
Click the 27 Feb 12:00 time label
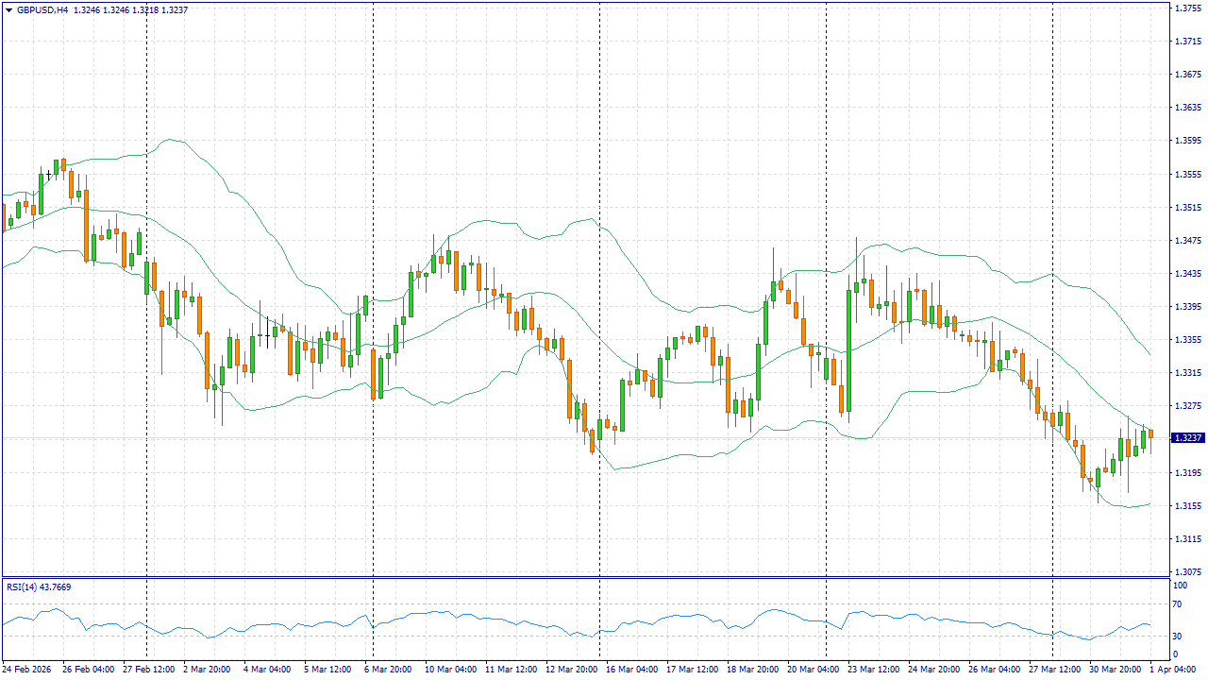[x=148, y=669]
